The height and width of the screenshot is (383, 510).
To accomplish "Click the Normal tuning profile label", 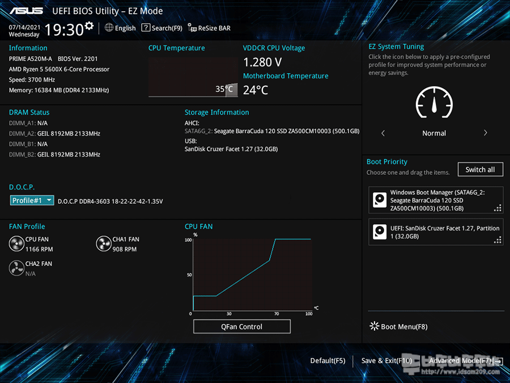I will coord(434,133).
